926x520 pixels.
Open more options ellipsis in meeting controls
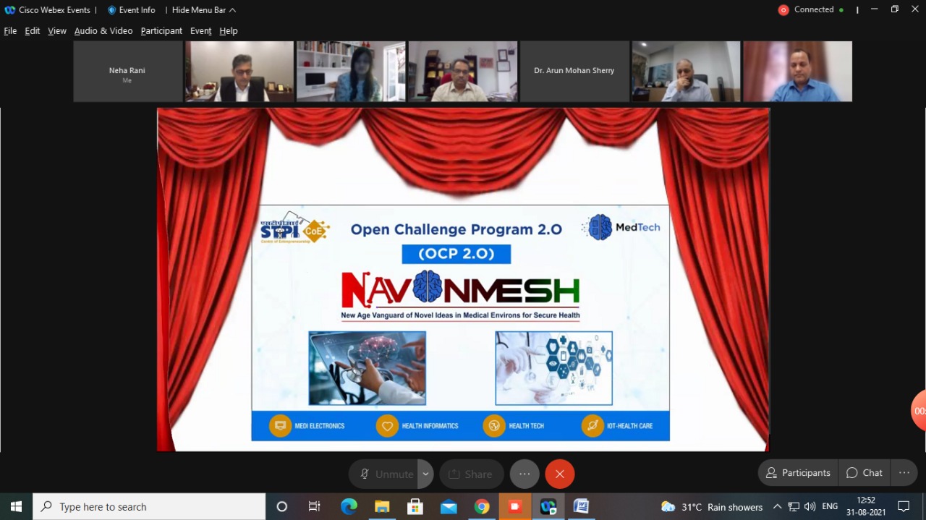(x=524, y=474)
